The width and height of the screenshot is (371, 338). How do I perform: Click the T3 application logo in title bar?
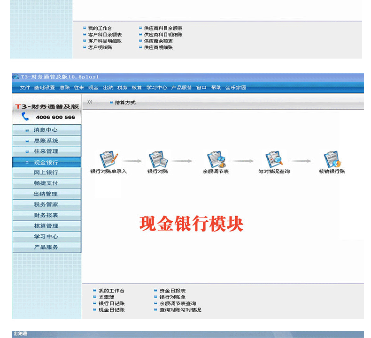15,77
